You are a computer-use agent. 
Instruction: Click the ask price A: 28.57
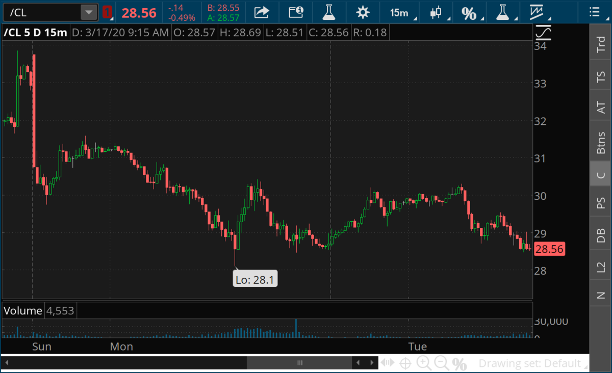point(224,18)
